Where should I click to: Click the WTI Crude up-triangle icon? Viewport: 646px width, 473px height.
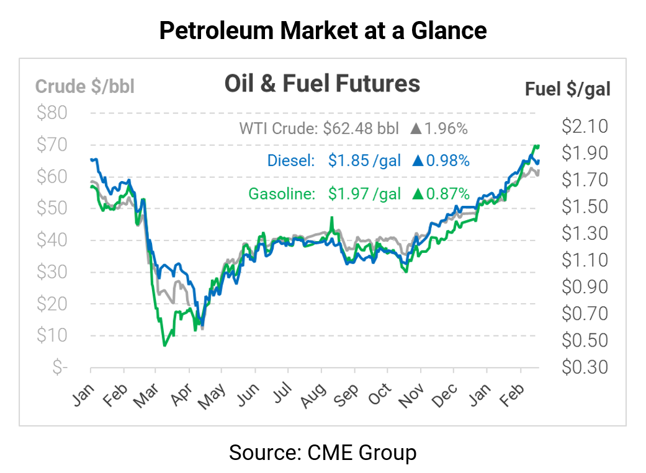(x=416, y=130)
